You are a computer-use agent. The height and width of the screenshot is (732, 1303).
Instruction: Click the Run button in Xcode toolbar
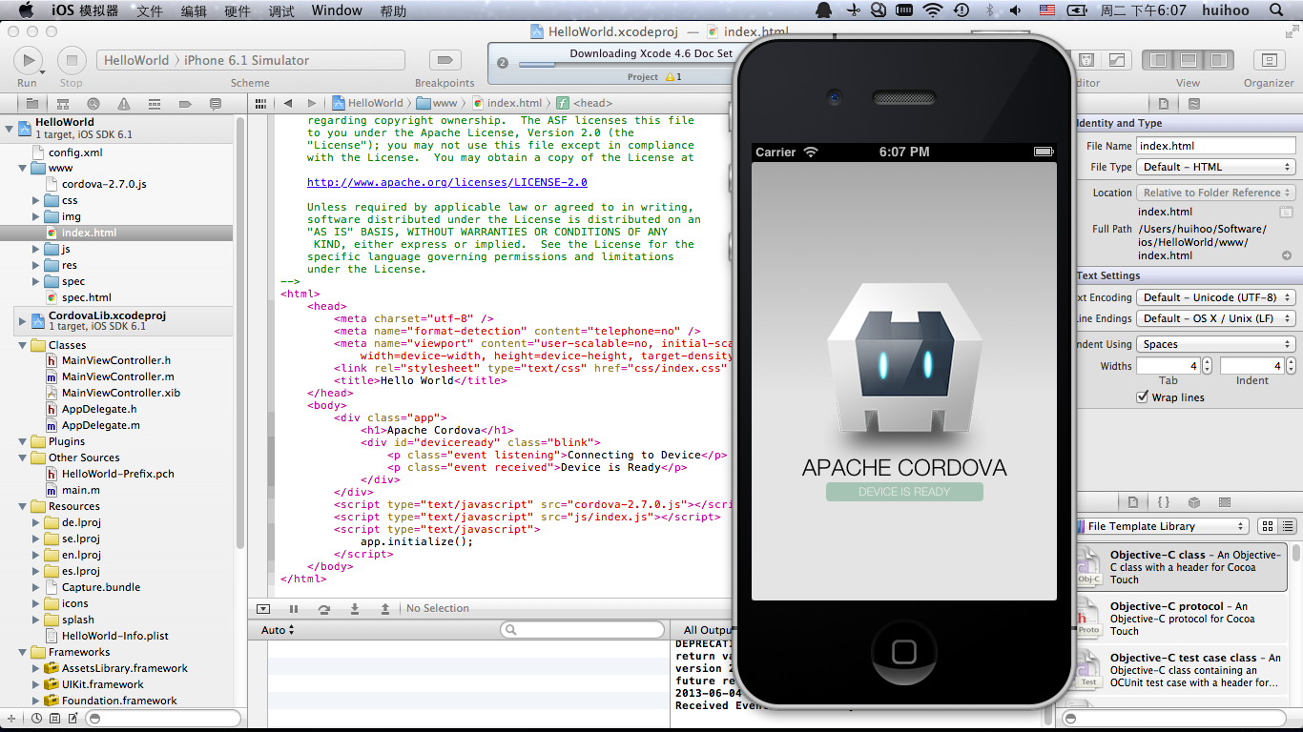click(28, 60)
